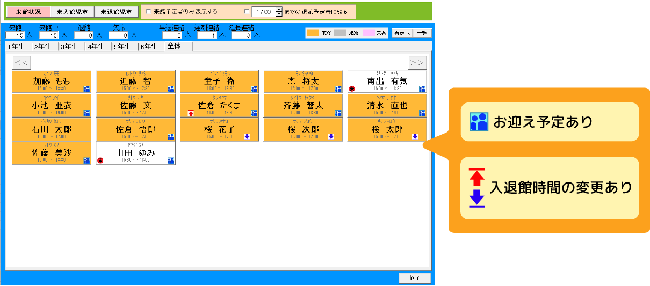Click pickup icon on 斉藤 響太 card

click(338, 113)
